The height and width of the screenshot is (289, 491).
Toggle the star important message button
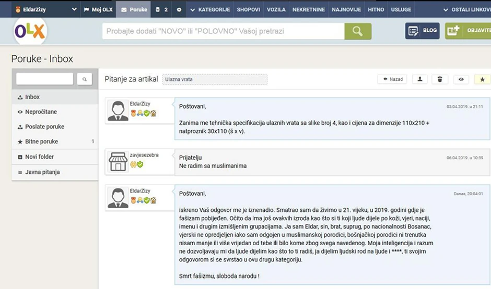click(482, 79)
